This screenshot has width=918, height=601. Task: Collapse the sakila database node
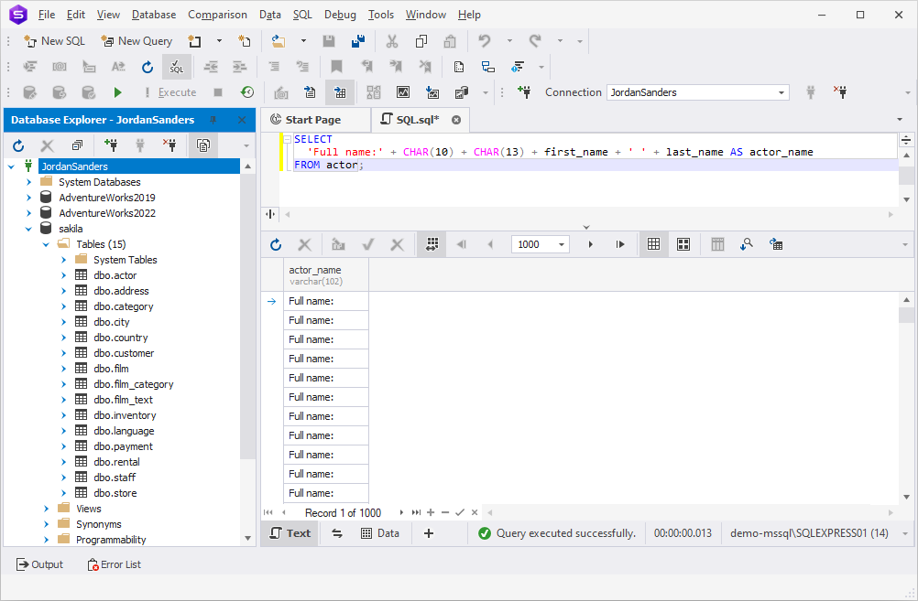click(28, 229)
